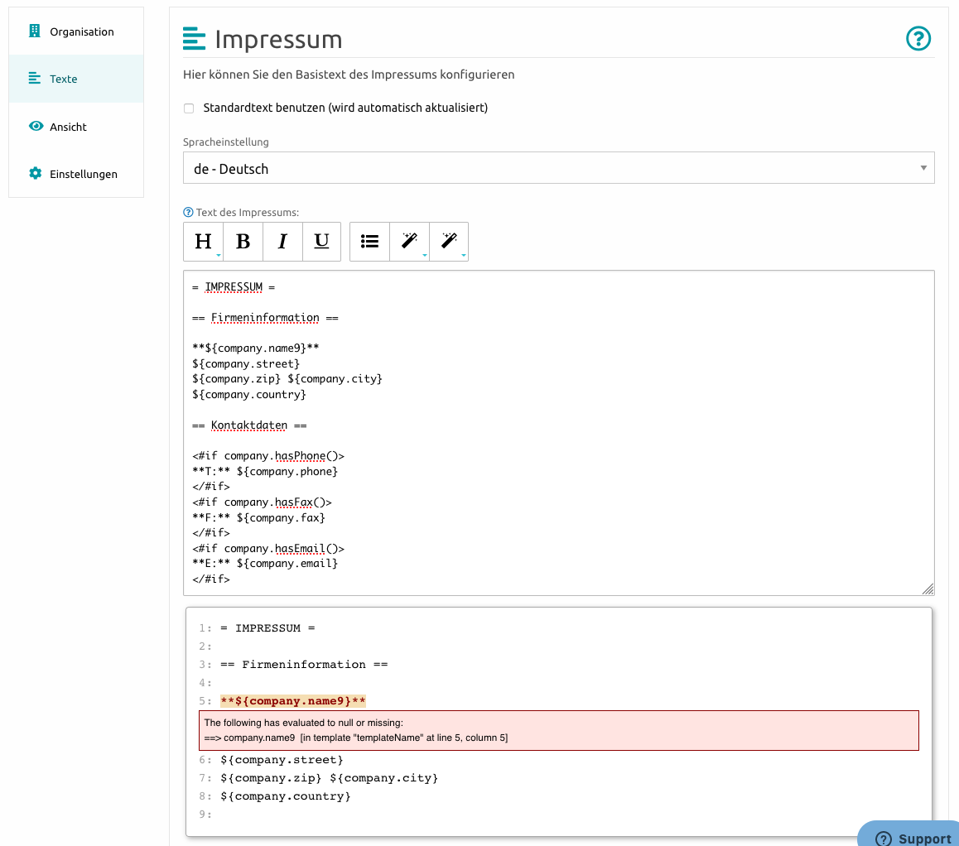Open the right magic wand dropdown

450,242
